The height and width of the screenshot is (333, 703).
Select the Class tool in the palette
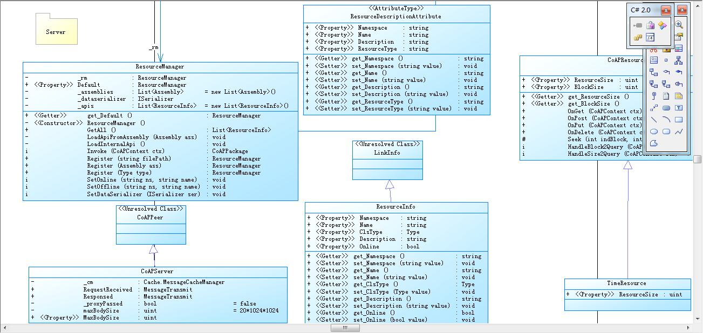[x=679, y=48]
